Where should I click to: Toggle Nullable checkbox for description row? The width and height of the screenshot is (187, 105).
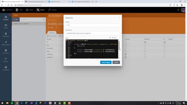pos(126,48)
